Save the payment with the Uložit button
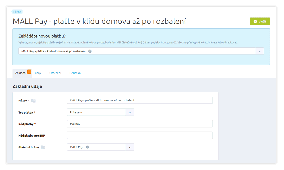Screen dimensions: 284x170 point(260,21)
